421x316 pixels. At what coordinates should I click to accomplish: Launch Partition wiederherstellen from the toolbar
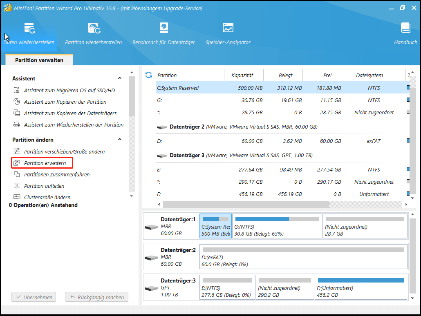[94, 34]
